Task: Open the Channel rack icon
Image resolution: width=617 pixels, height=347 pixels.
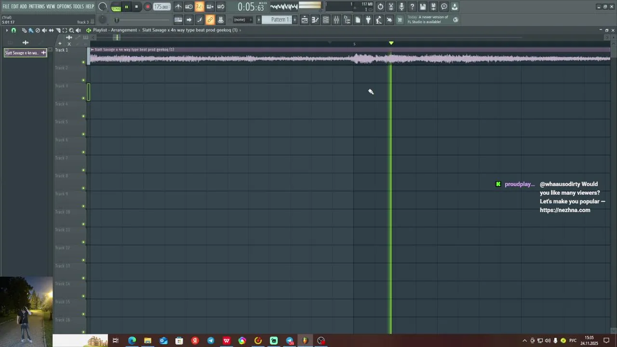Action: click(326, 20)
